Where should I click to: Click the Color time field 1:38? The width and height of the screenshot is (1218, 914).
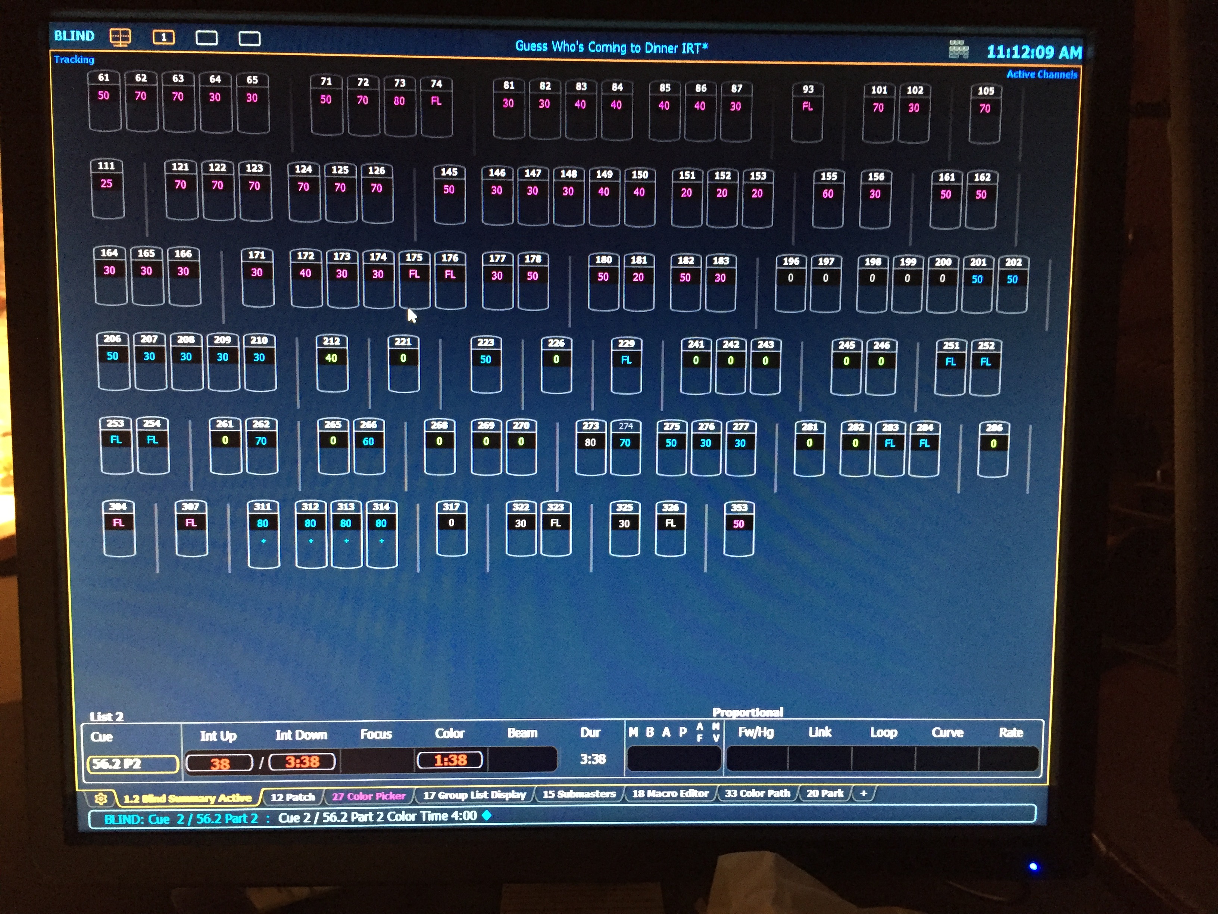point(450,760)
